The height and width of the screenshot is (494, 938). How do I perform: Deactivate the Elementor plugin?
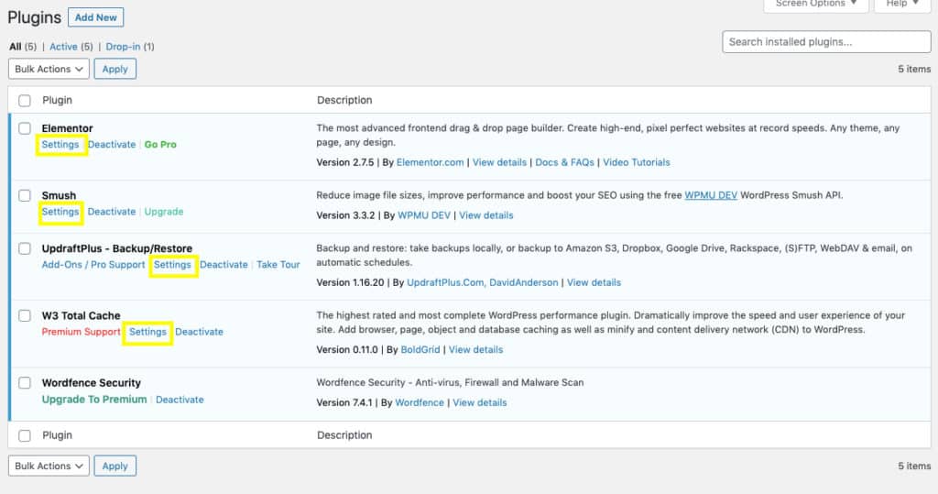tap(112, 144)
